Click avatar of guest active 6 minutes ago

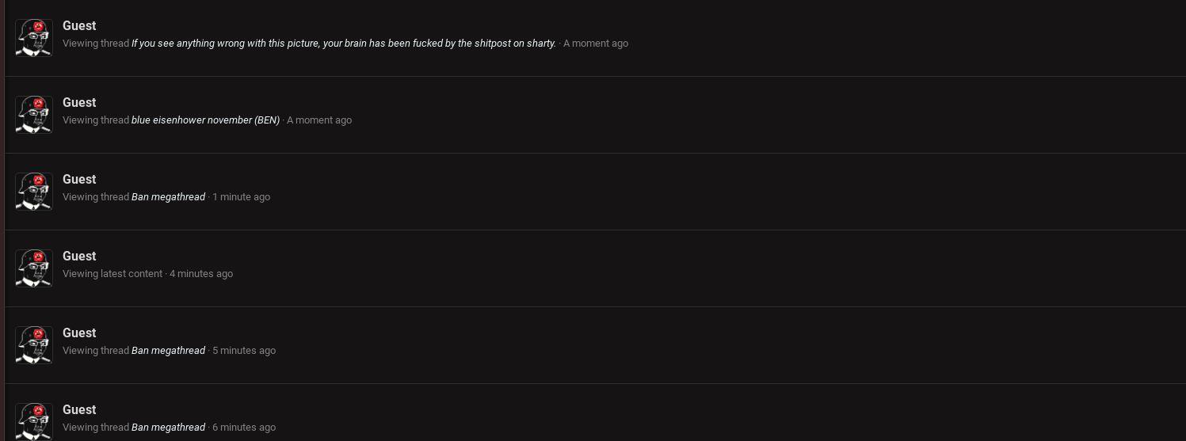(x=34, y=422)
